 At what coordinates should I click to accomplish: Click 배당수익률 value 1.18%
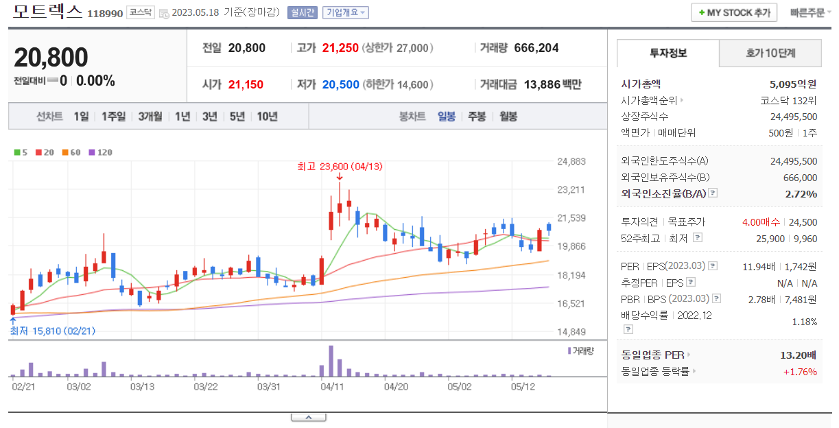[x=804, y=322]
